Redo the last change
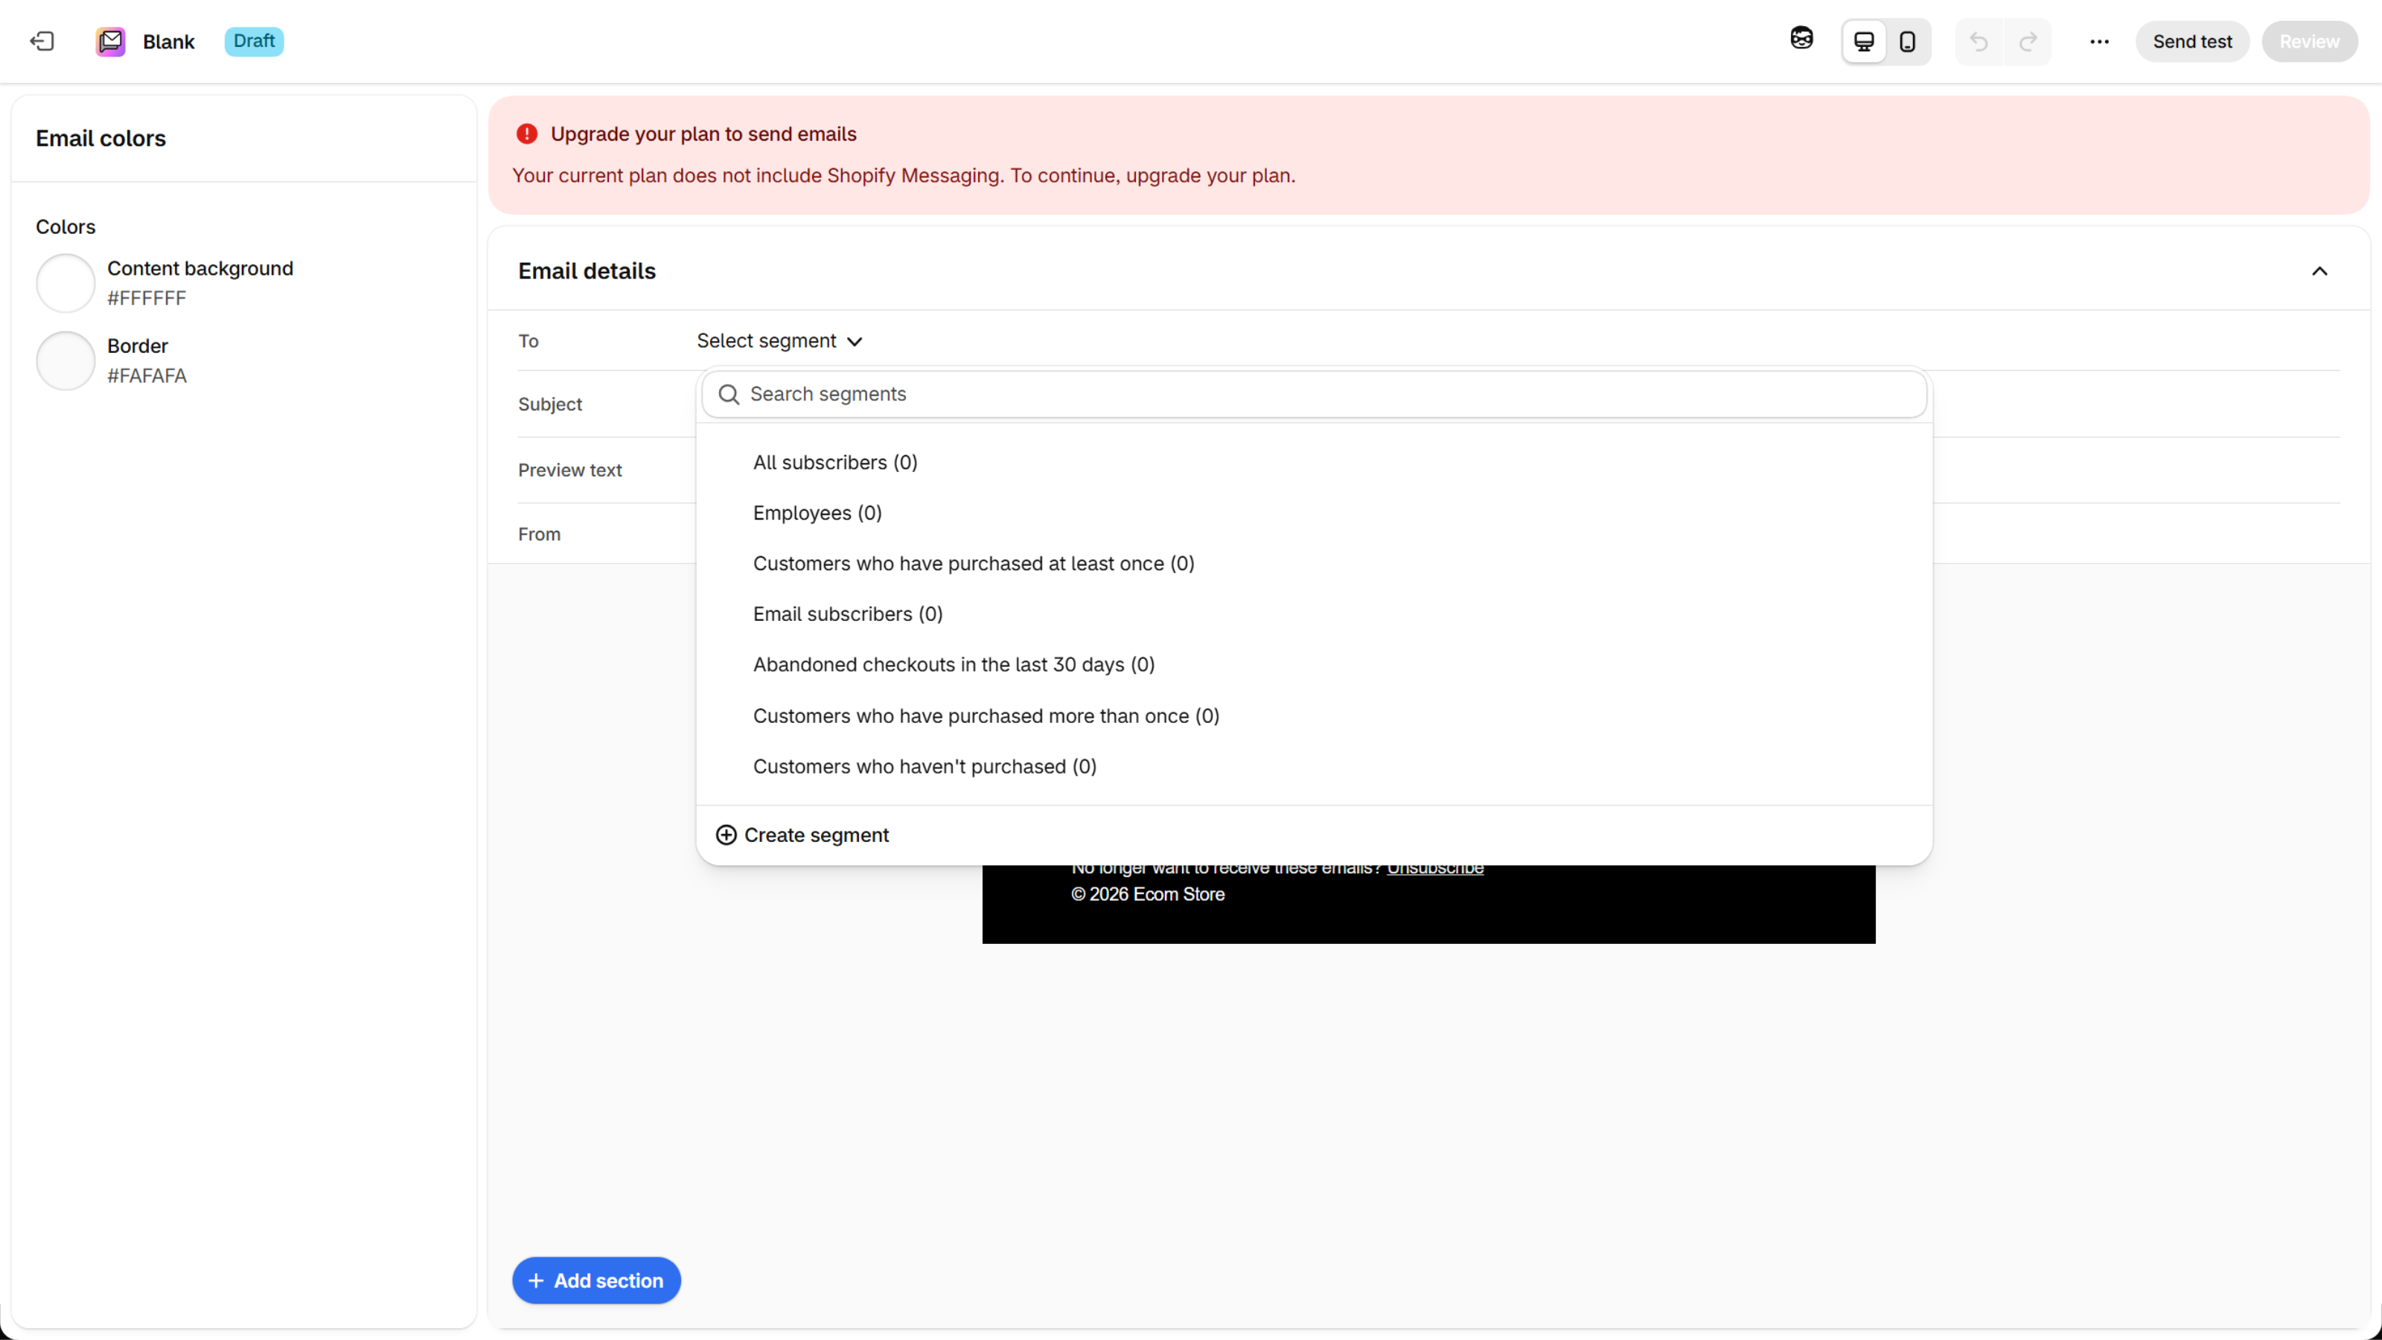This screenshot has height=1340, width=2382. (2028, 42)
